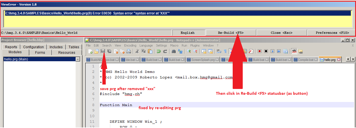Switch to the Configuration tab
The height and width of the screenshot is (128, 356).
[x=33, y=47]
